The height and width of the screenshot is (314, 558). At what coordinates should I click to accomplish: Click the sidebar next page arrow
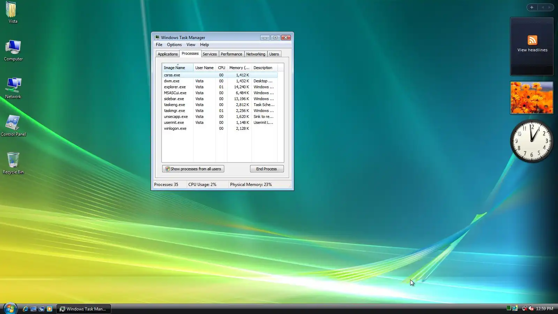(549, 7)
